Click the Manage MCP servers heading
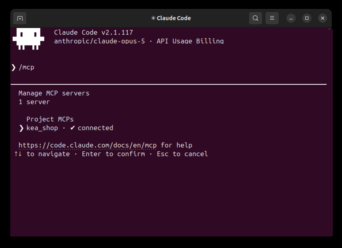The width and height of the screenshot is (342, 248). click(54, 93)
